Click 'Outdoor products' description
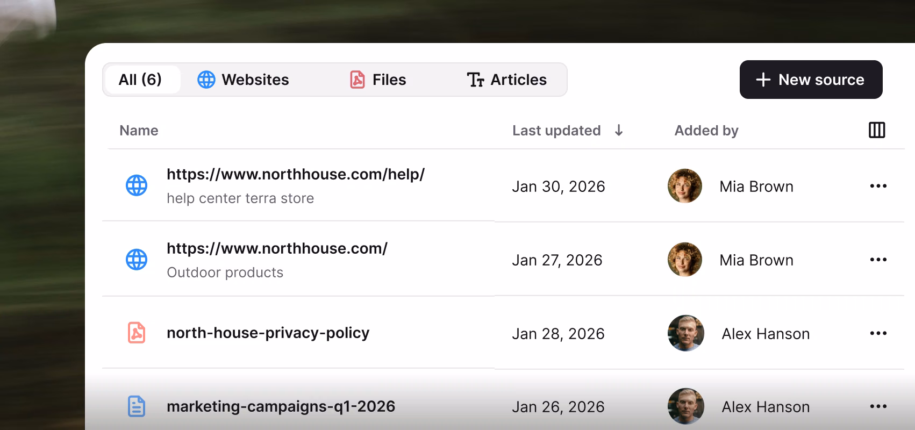Viewport: 915px width, 430px height. 225,273
